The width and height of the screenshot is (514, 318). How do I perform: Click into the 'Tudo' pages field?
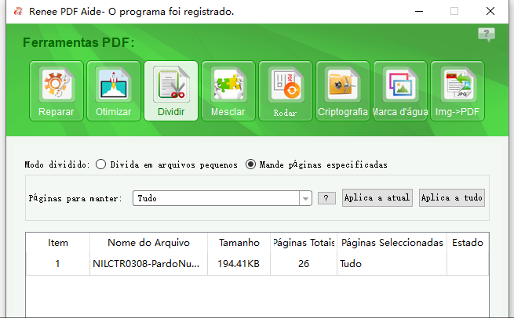[216, 198]
